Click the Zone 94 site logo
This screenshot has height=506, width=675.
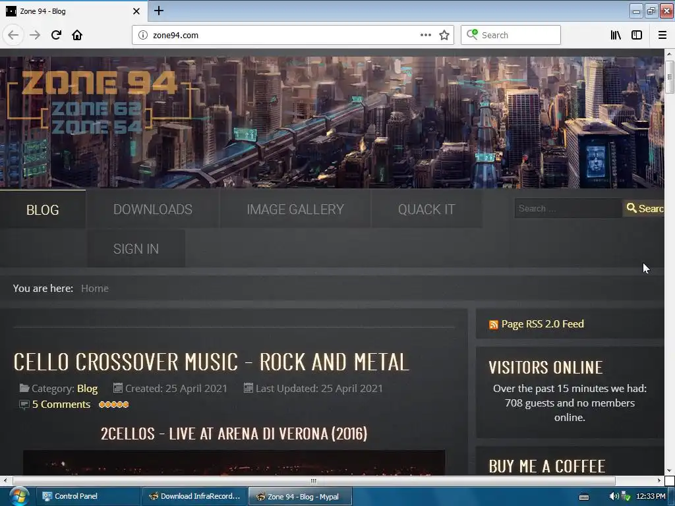point(99,101)
